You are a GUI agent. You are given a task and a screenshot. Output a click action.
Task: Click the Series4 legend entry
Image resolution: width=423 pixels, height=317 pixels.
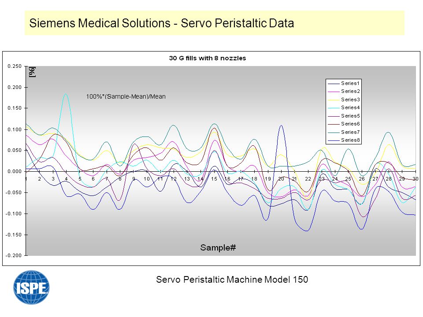pyautogui.click(x=344, y=107)
